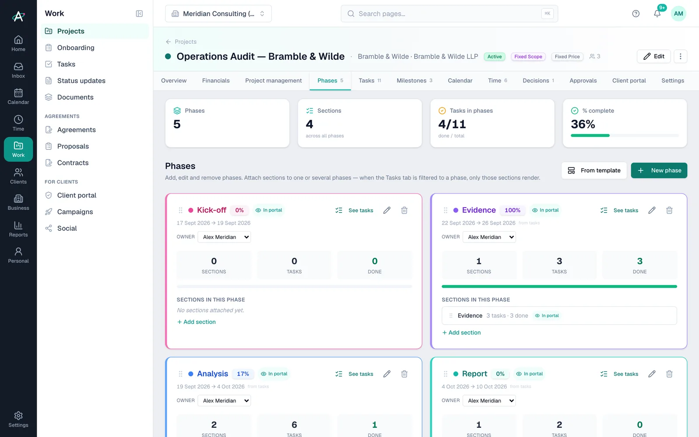The height and width of the screenshot is (437, 699).
Task: Add section to the Kick-off phase
Action: [x=196, y=322]
